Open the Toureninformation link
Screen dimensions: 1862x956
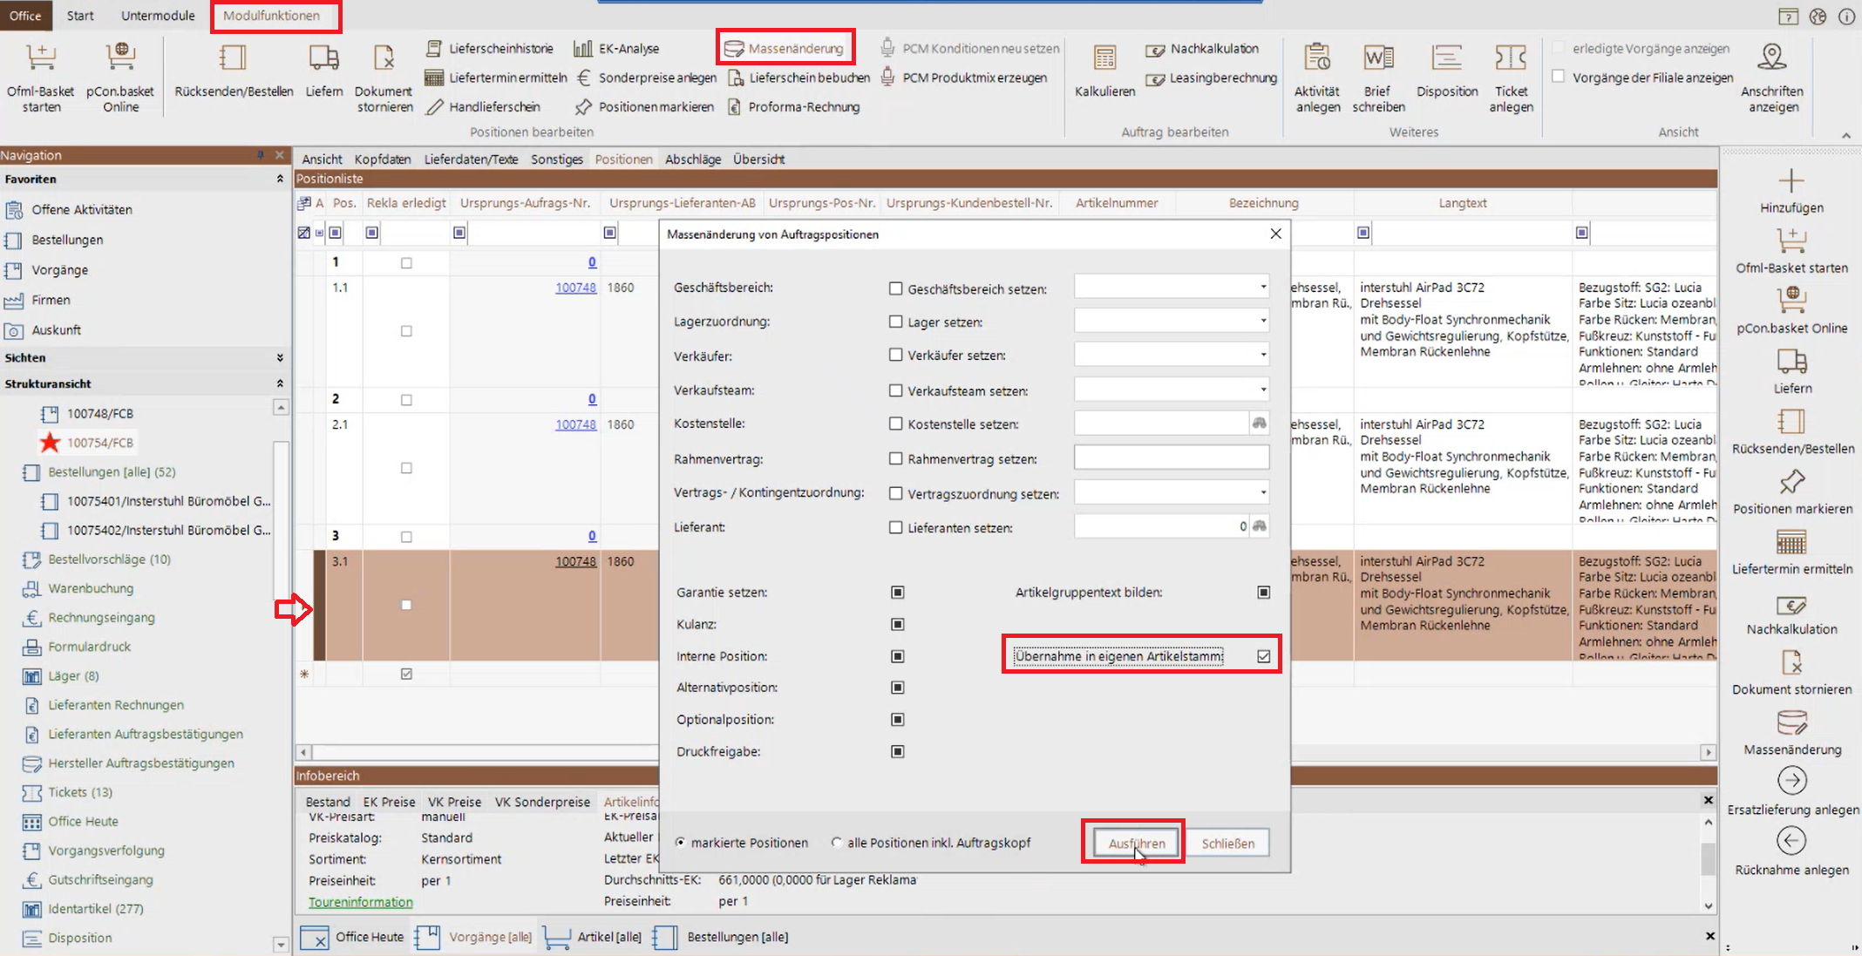(360, 902)
